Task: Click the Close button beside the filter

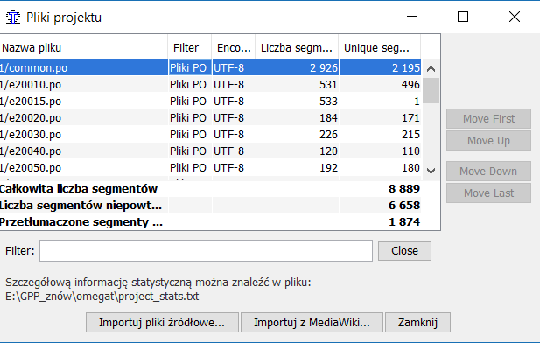Action: 404,251
